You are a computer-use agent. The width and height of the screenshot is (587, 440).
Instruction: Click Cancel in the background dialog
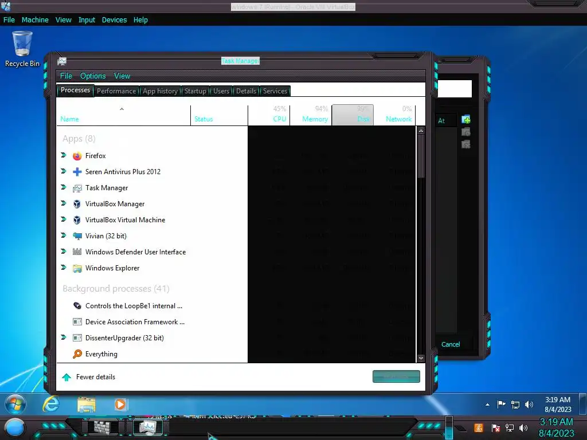click(x=451, y=344)
